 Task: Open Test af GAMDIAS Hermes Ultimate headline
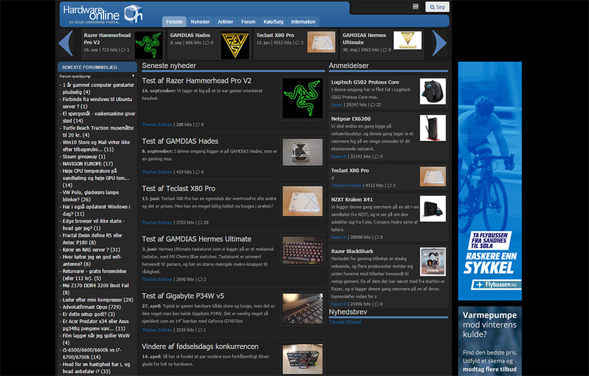point(196,238)
